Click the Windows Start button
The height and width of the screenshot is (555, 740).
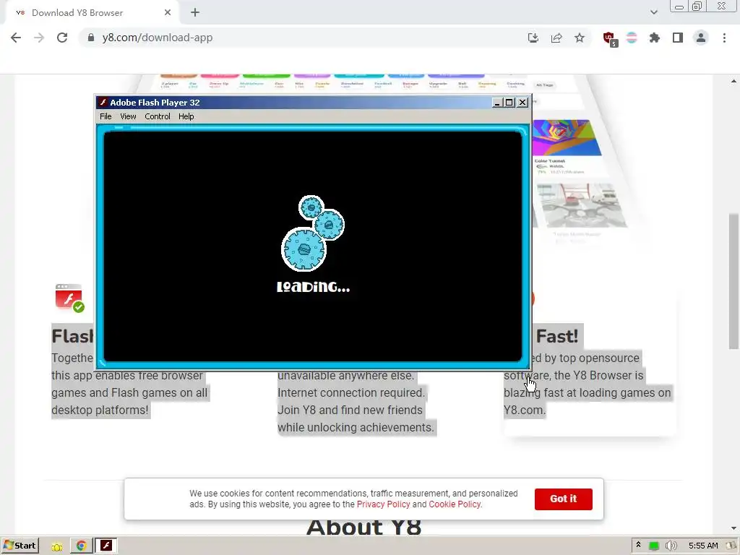[x=20, y=546]
